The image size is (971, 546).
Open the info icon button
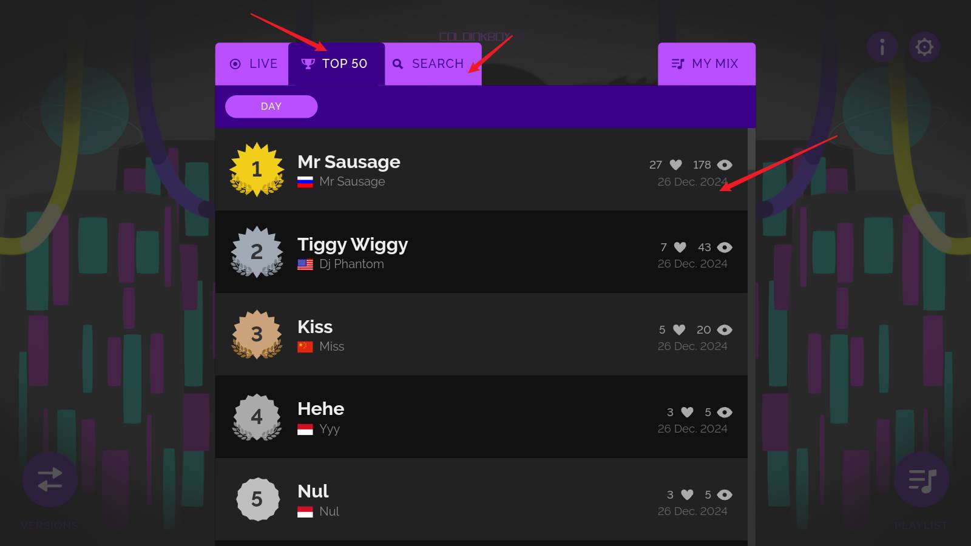882,47
